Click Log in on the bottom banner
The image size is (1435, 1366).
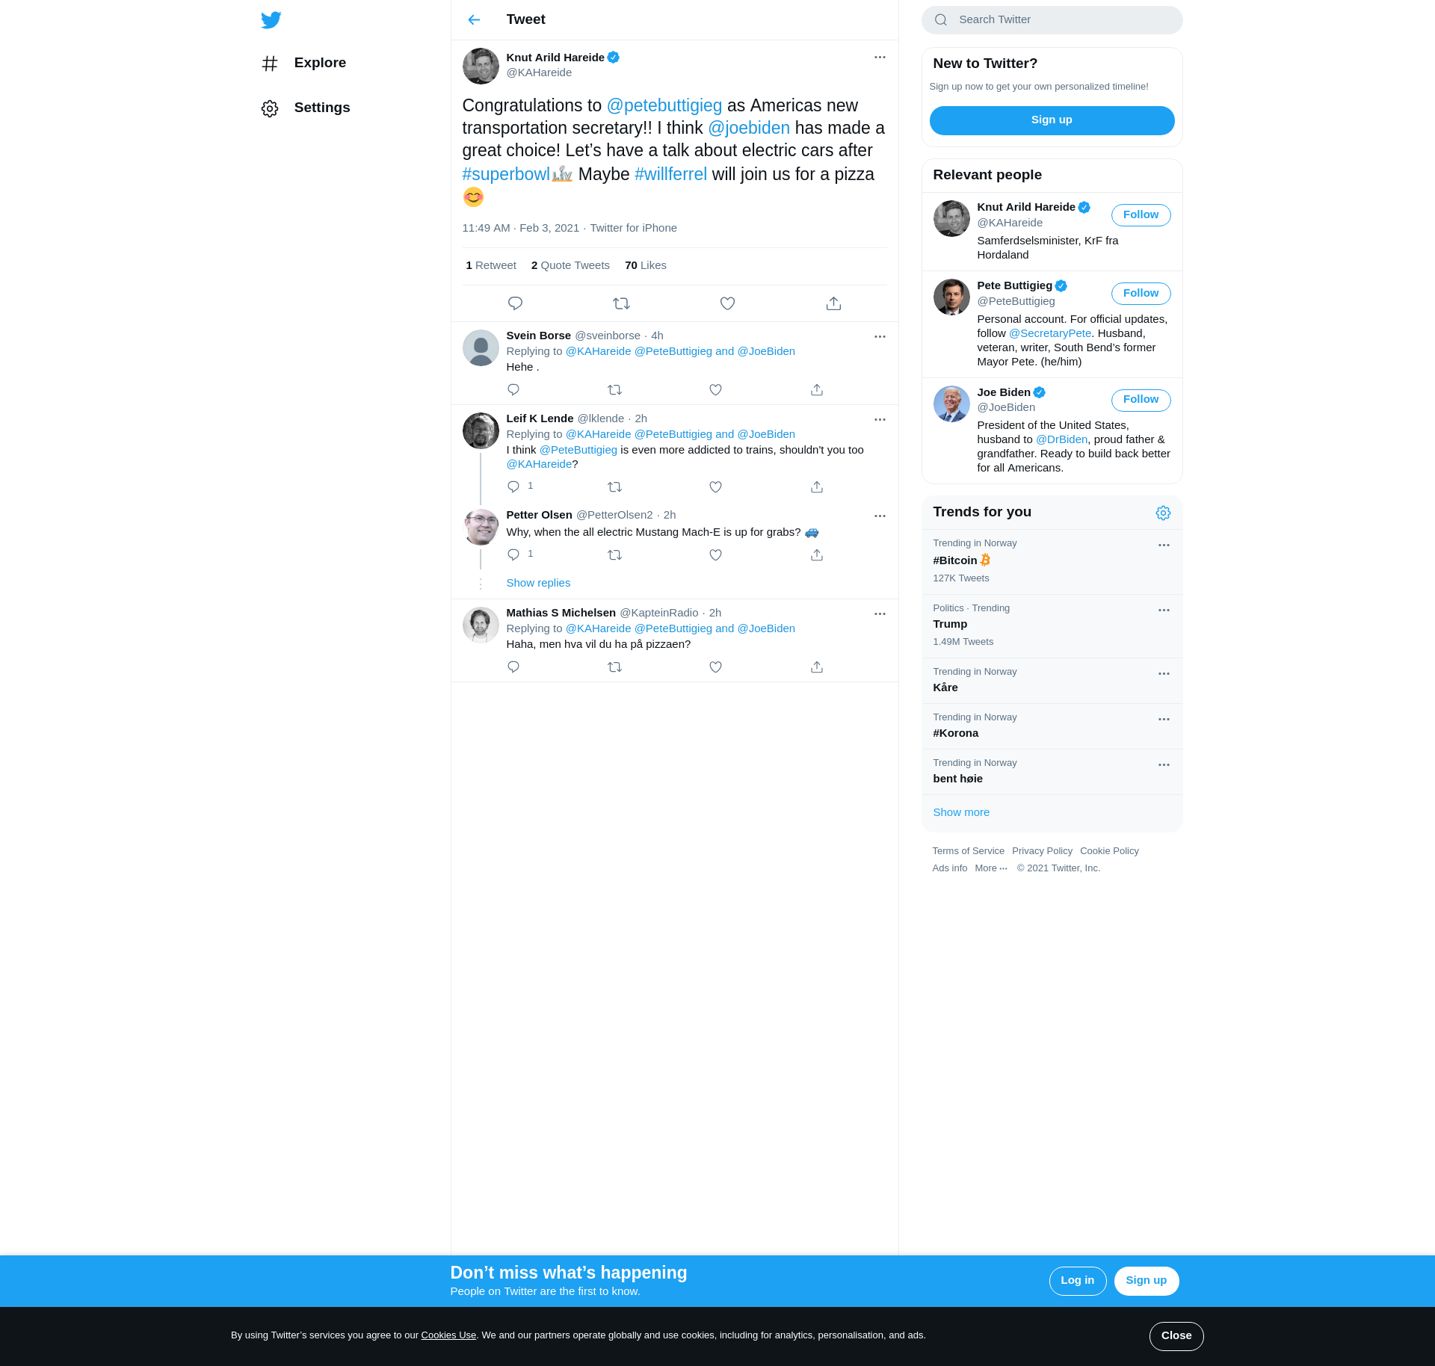tap(1077, 1281)
